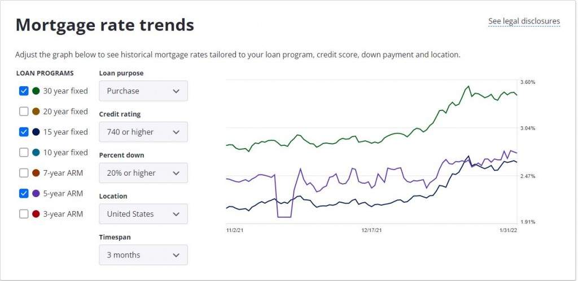Viewport: 578px width, 281px height.
Task: Open the Loan purpose dropdown
Action: pyautogui.click(x=143, y=91)
